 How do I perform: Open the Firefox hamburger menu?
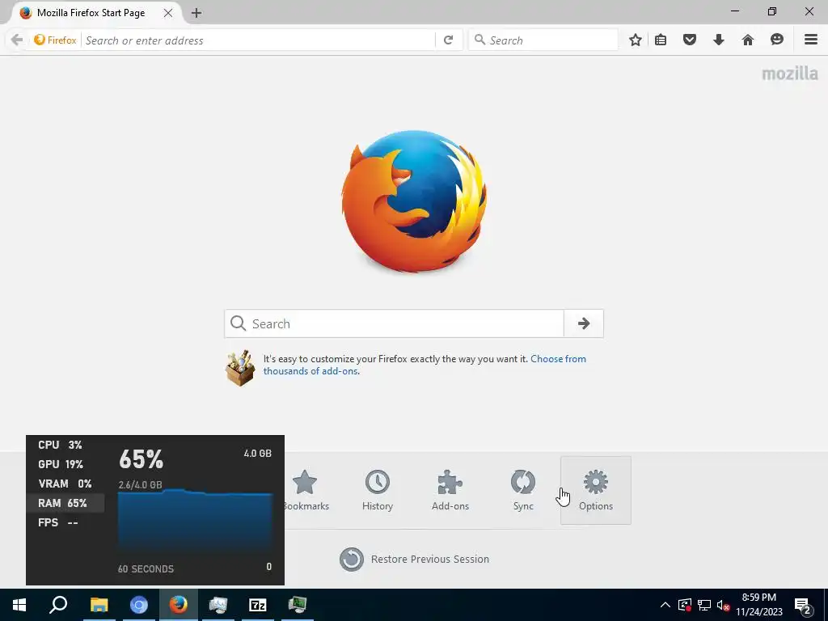(811, 40)
